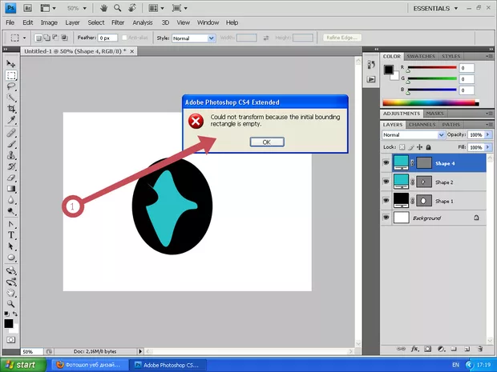
Task: Select the Type tool
Action: 11,235
